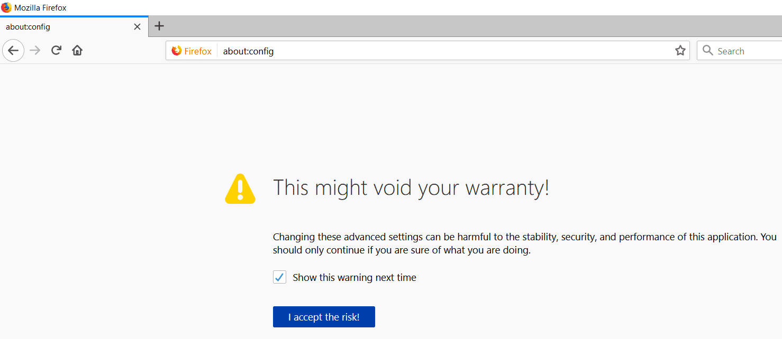Click the "This might void your warranty!" heading
782x339 pixels.
[x=411, y=188]
